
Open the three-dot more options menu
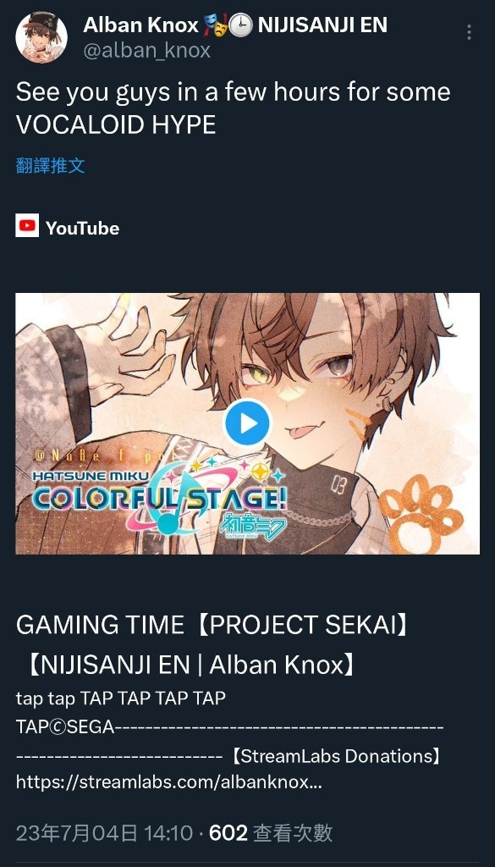point(469,32)
